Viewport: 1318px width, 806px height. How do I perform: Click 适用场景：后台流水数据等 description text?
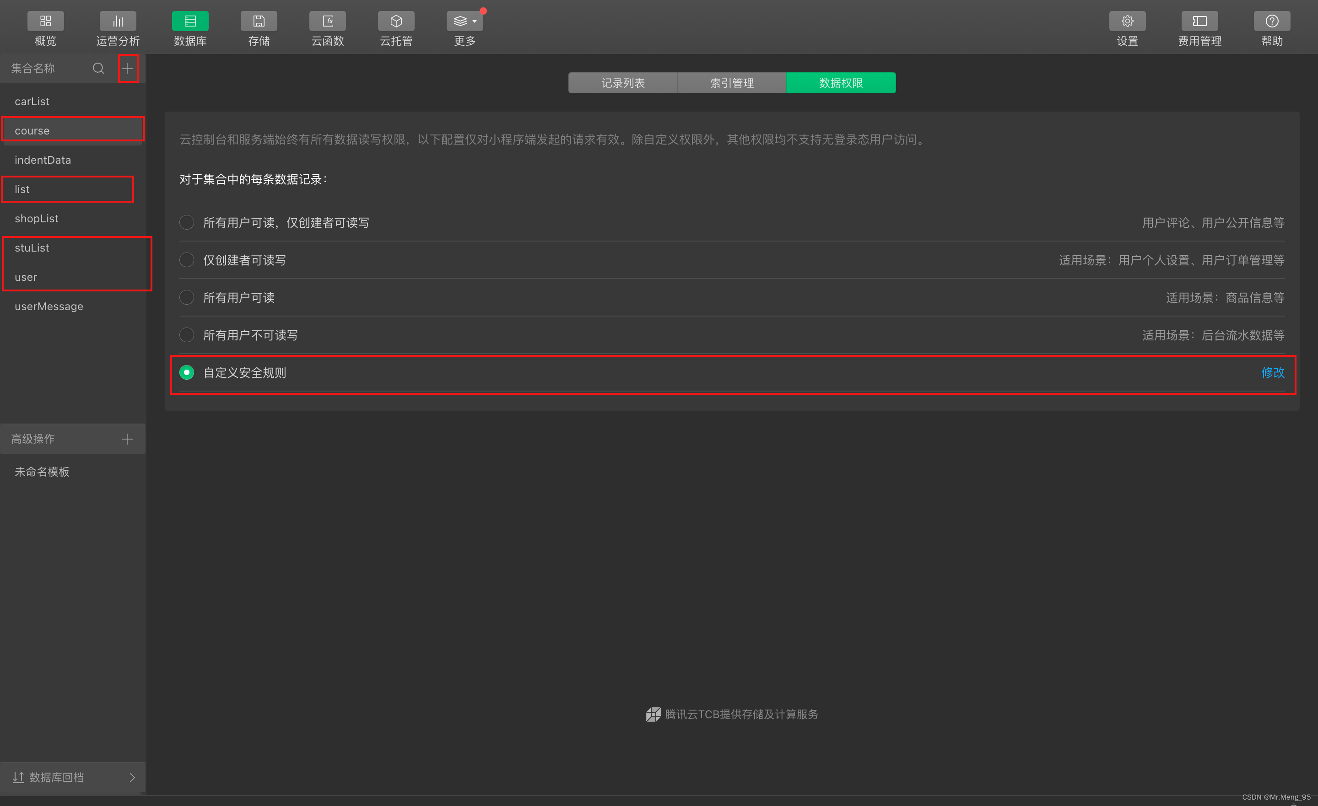[1213, 335]
